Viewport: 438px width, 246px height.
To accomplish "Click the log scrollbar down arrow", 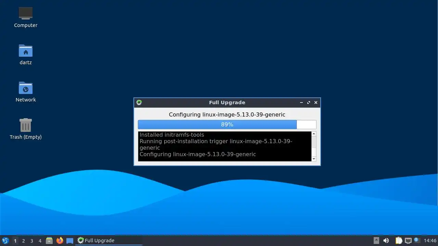I will pos(314,159).
